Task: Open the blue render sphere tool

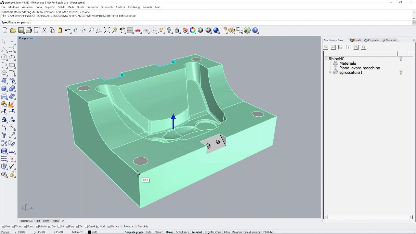Action: pos(216,30)
